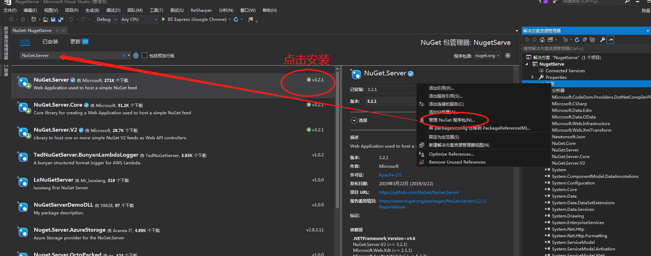
Task: Click the browser refresh icon in the main toolbar
Action: (236, 19)
